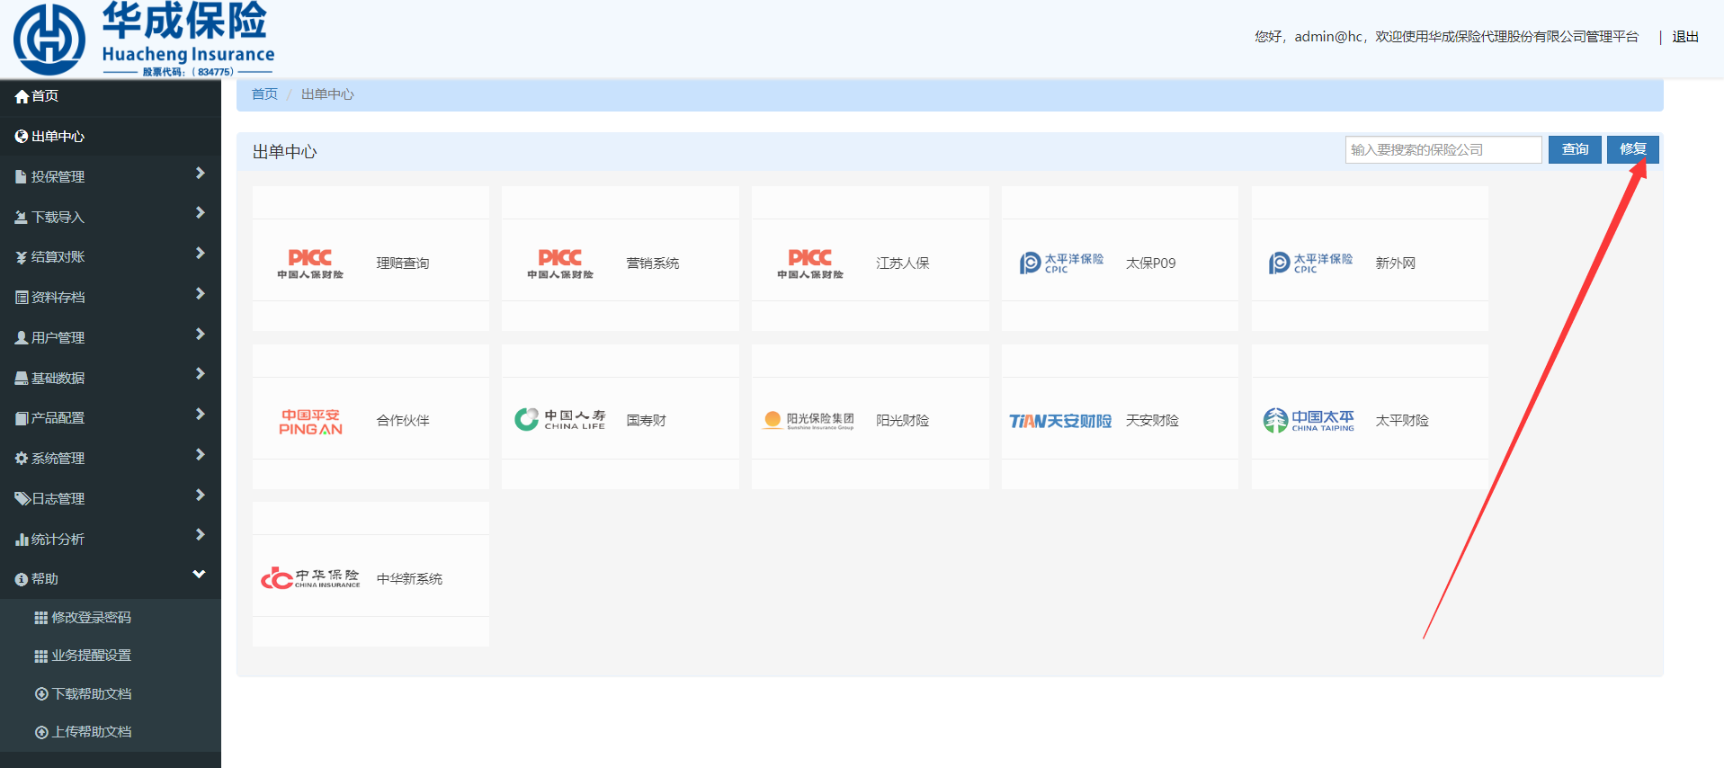
Task: Expand the 基础数据 menu chevron
Action: (x=201, y=374)
